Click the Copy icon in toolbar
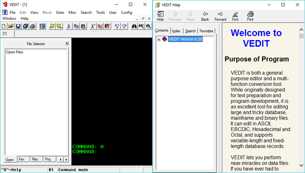This screenshot has width=305, height=173. pos(76,26)
